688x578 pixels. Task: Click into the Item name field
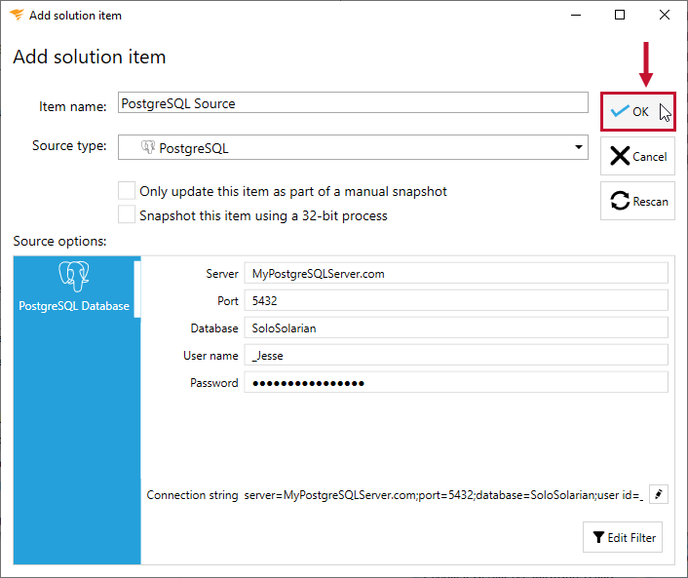[x=353, y=103]
